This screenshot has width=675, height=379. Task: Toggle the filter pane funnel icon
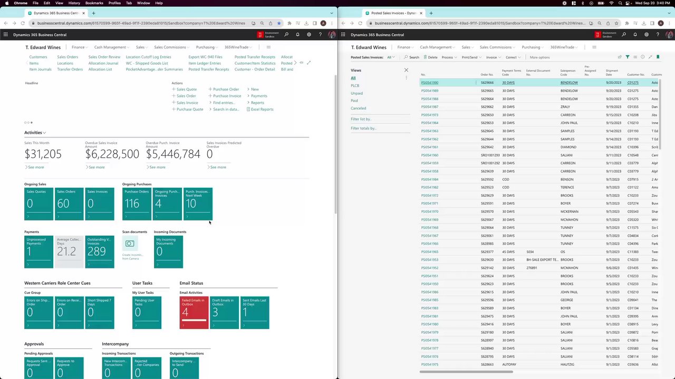coord(628,57)
